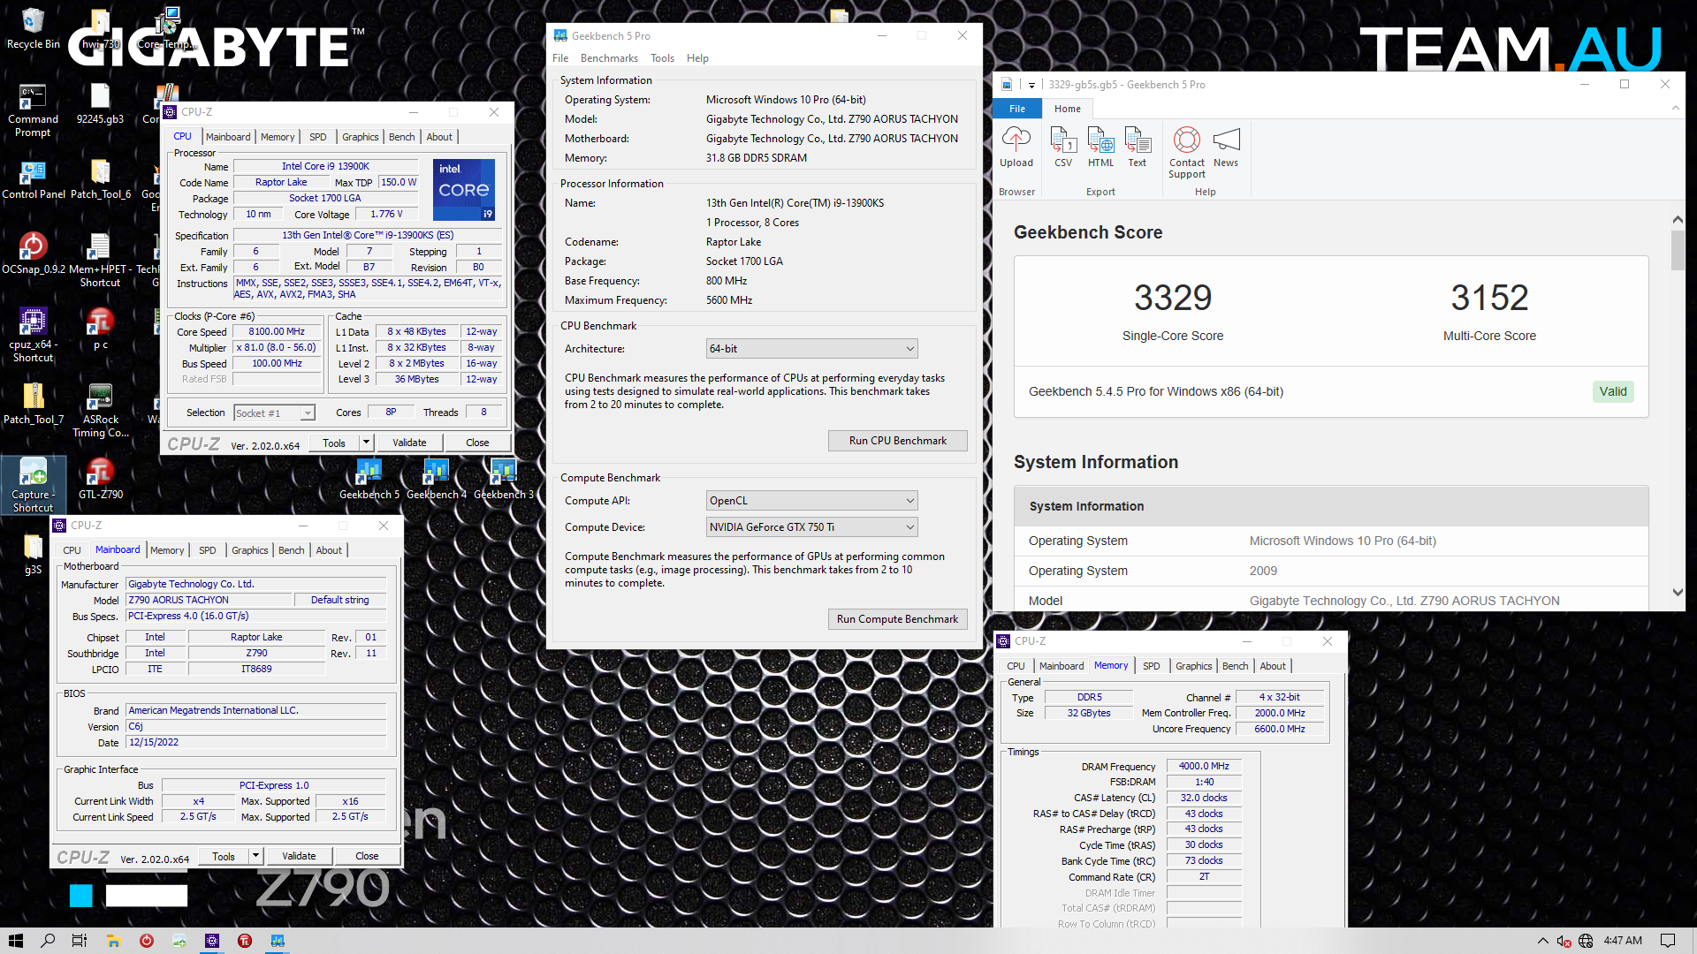
Task: Select the Mem+HPET shortcut icon
Action: point(100,260)
